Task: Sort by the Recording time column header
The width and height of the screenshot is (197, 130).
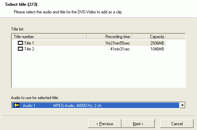Action: tap(109, 37)
